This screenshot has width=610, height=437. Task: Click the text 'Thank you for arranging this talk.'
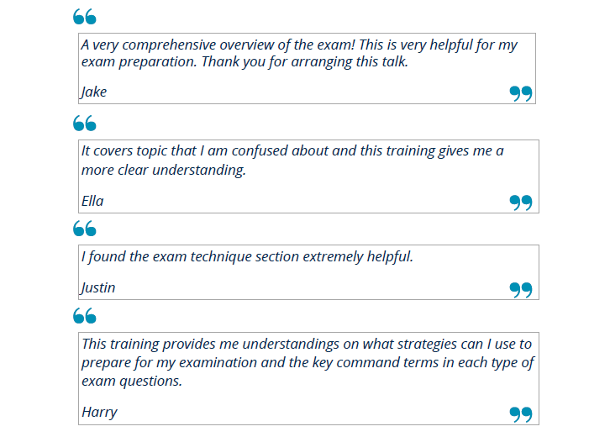tap(305, 62)
